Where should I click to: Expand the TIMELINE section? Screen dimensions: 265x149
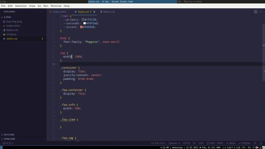[9, 139]
